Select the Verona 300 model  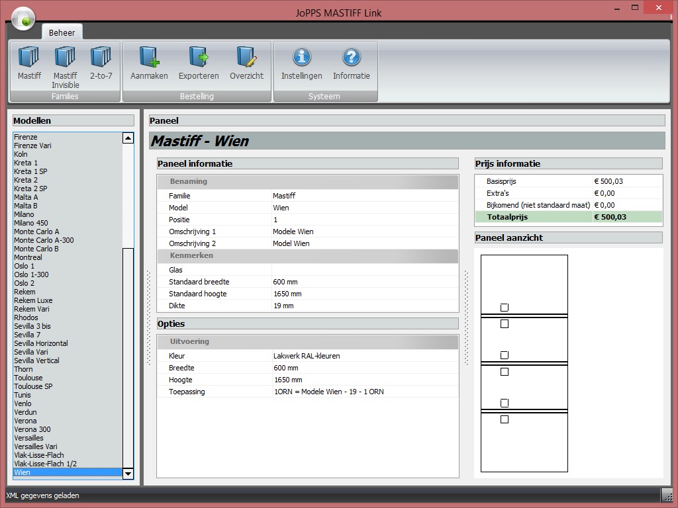(x=68, y=429)
